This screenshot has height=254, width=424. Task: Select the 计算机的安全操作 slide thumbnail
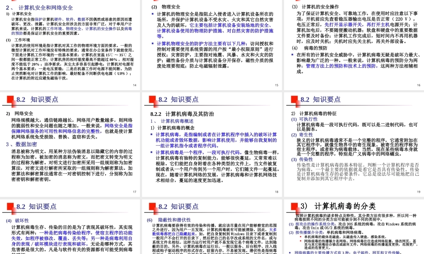coord(354,42)
